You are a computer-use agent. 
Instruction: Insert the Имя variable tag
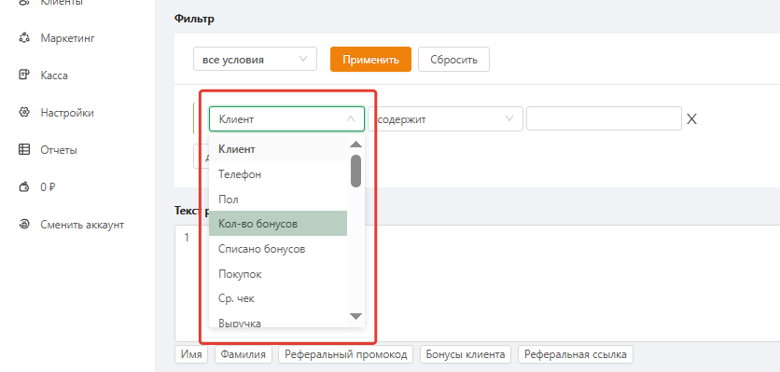click(191, 354)
